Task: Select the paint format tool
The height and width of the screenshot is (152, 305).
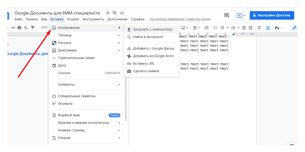Action: tap(33, 28)
